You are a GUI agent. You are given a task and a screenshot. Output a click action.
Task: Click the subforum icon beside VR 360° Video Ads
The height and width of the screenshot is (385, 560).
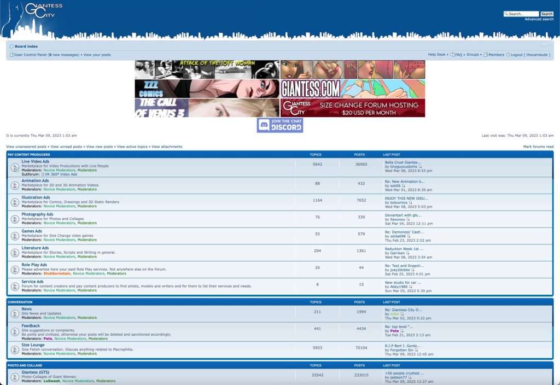43,174
